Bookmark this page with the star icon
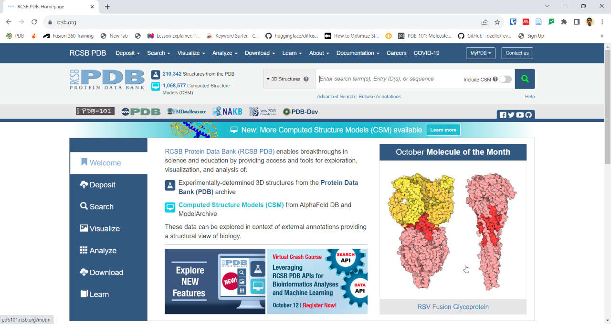 (497, 22)
